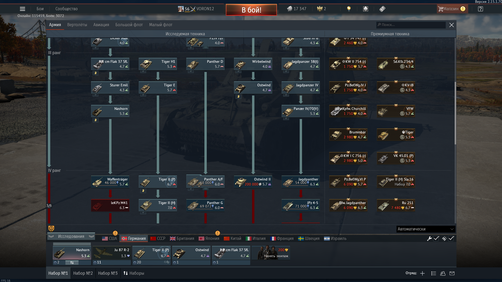Select Panther D in research tree
Viewport: 502px width, 282px height.
click(205, 64)
